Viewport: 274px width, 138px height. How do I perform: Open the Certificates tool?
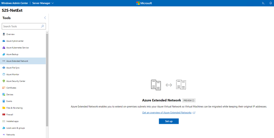[23, 88]
